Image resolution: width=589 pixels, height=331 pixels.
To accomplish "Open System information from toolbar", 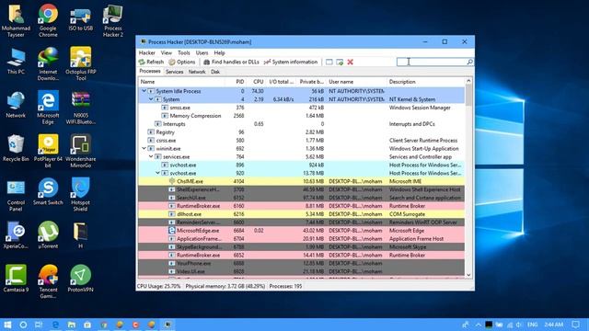I will click(291, 62).
